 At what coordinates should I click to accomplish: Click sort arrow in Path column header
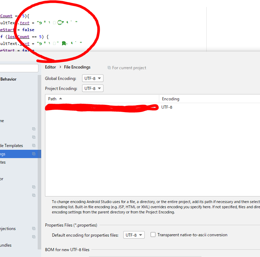pyautogui.click(x=61, y=99)
